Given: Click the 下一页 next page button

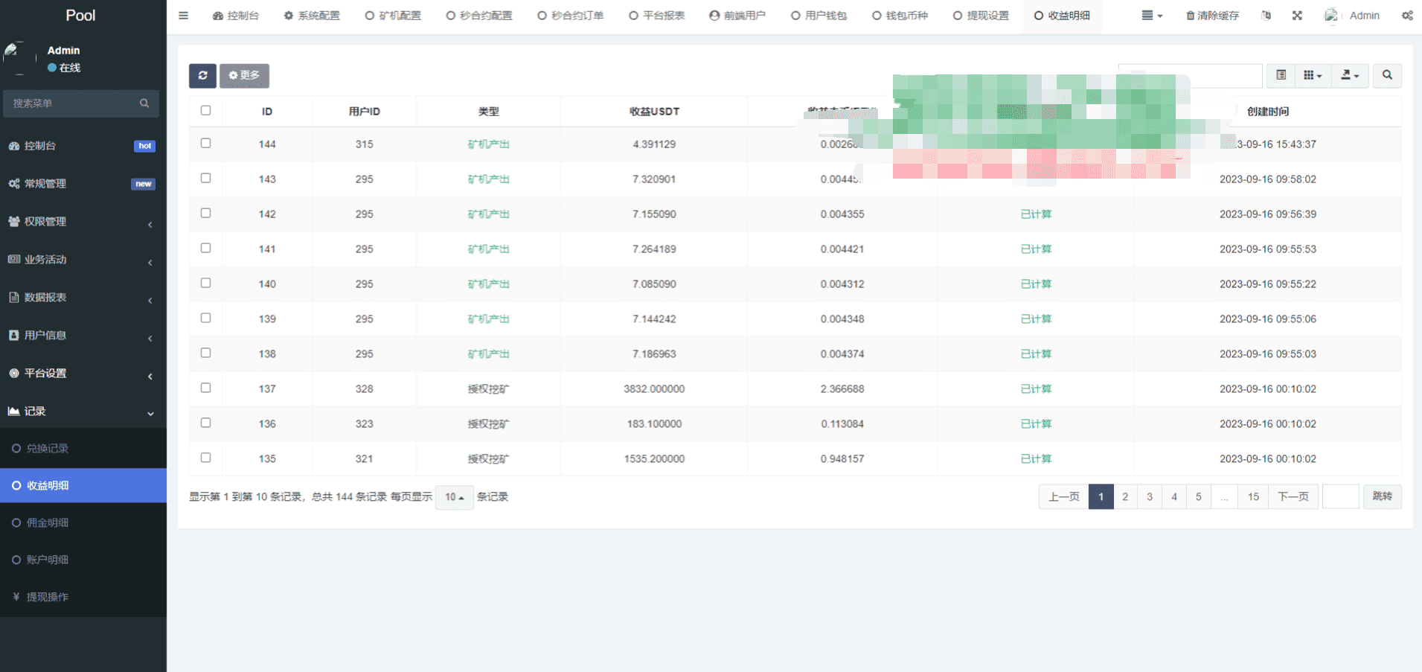Looking at the screenshot, I should [1293, 497].
